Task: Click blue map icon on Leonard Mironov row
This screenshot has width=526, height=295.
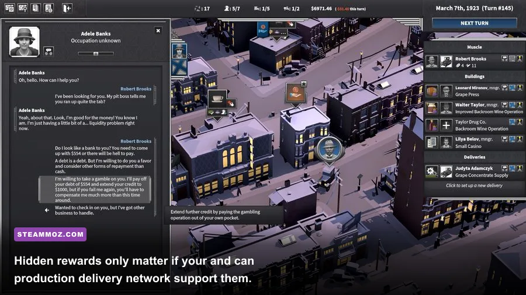Action: pyautogui.click(x=512, y=87)
